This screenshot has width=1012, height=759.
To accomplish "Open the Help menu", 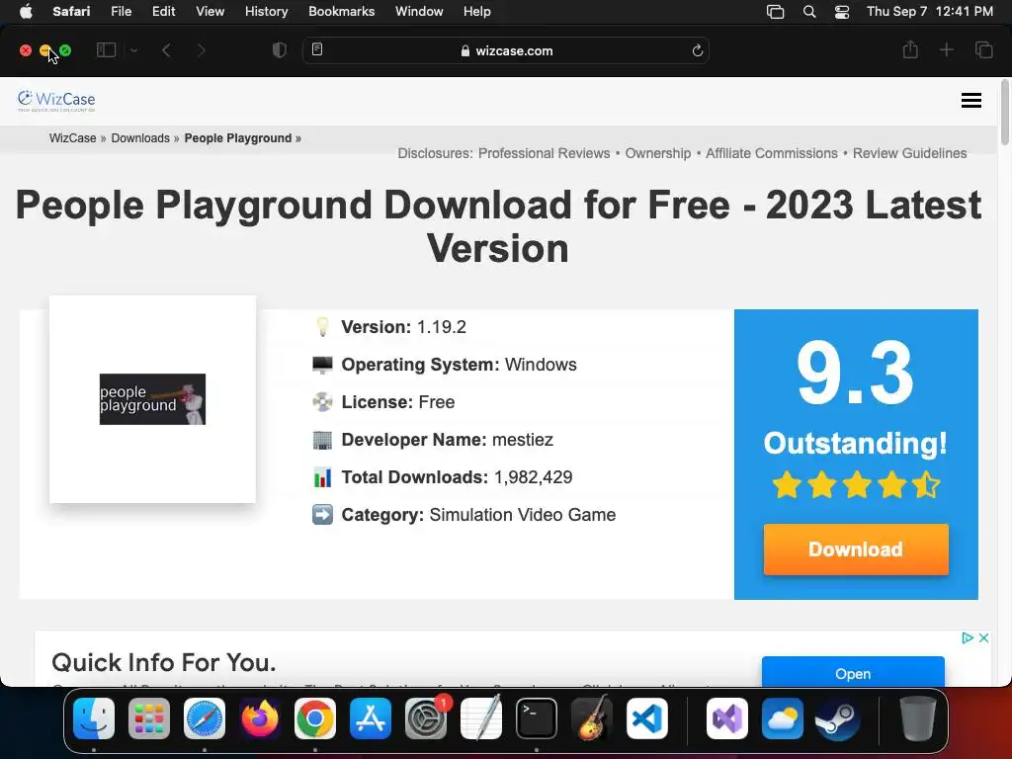I will coord(477,12).
